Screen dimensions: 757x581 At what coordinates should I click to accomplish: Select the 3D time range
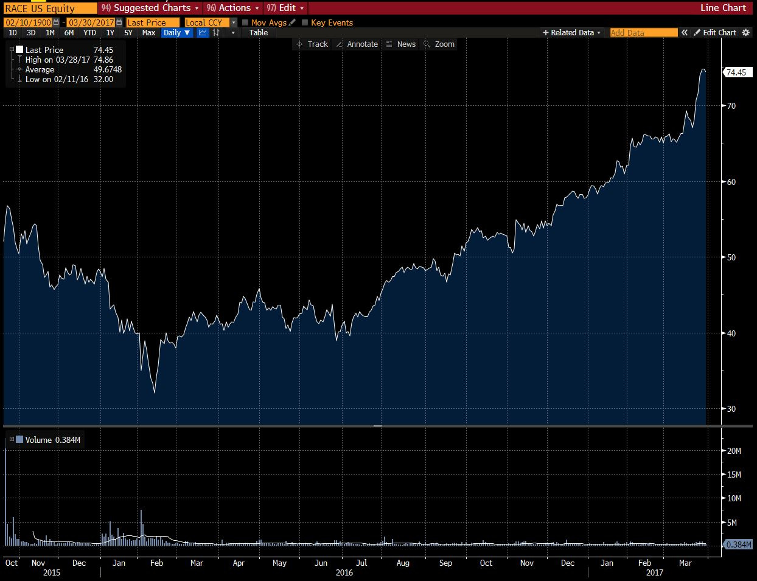(31, 33)
